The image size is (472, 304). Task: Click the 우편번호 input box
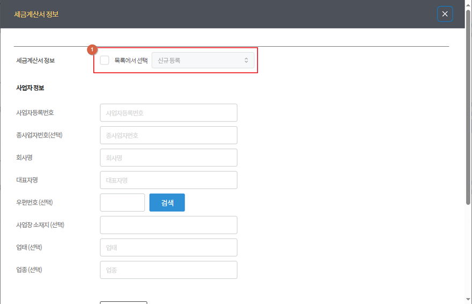point(122,202)
